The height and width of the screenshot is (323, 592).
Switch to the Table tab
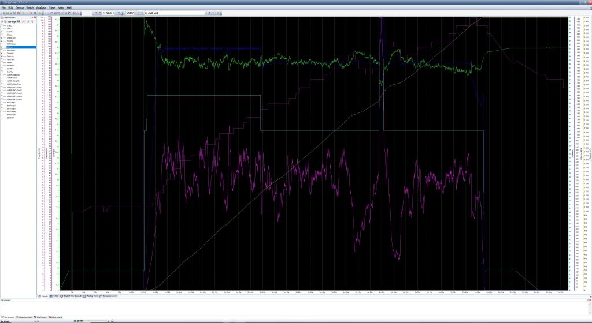click(55, 296)
